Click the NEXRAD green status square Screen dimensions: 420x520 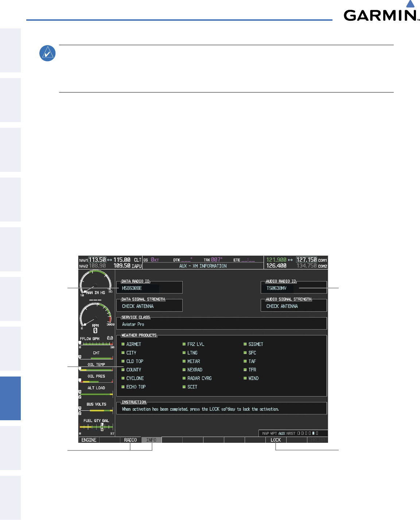(x=184, y=370)
